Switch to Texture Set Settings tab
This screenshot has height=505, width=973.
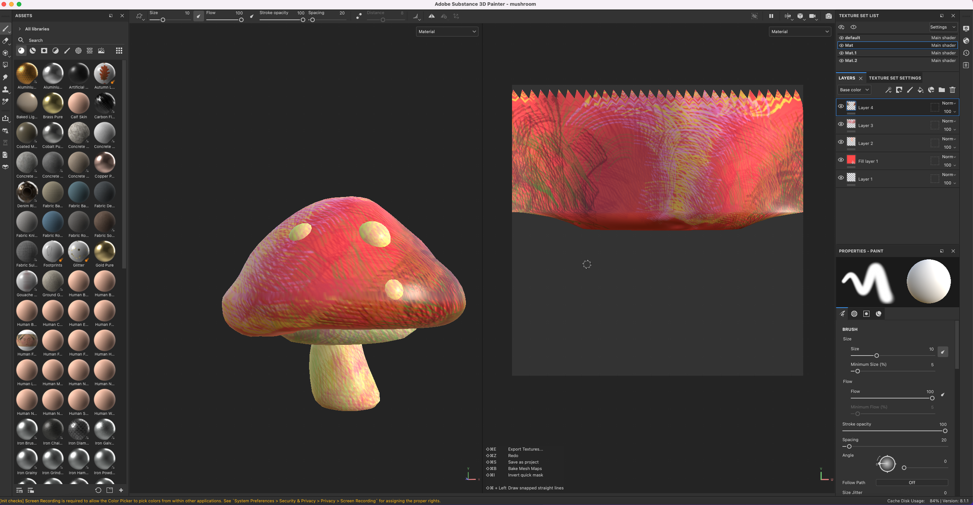pos(894,78)
